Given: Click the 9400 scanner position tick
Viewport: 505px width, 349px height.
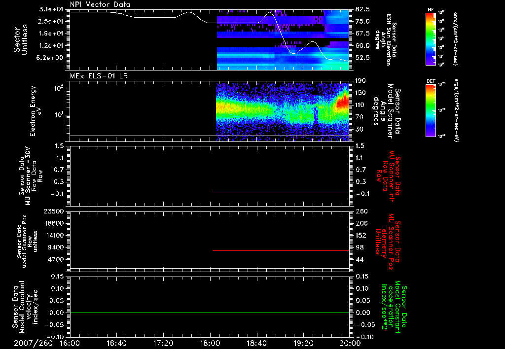Looking at the screenshot, I should (56, 247).
